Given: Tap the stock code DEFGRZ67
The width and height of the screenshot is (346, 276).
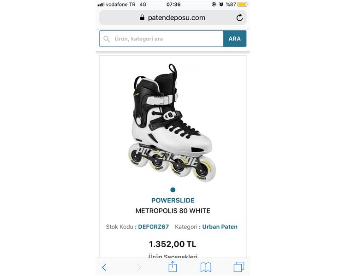Looking at the screenshot, I should 154,227.
